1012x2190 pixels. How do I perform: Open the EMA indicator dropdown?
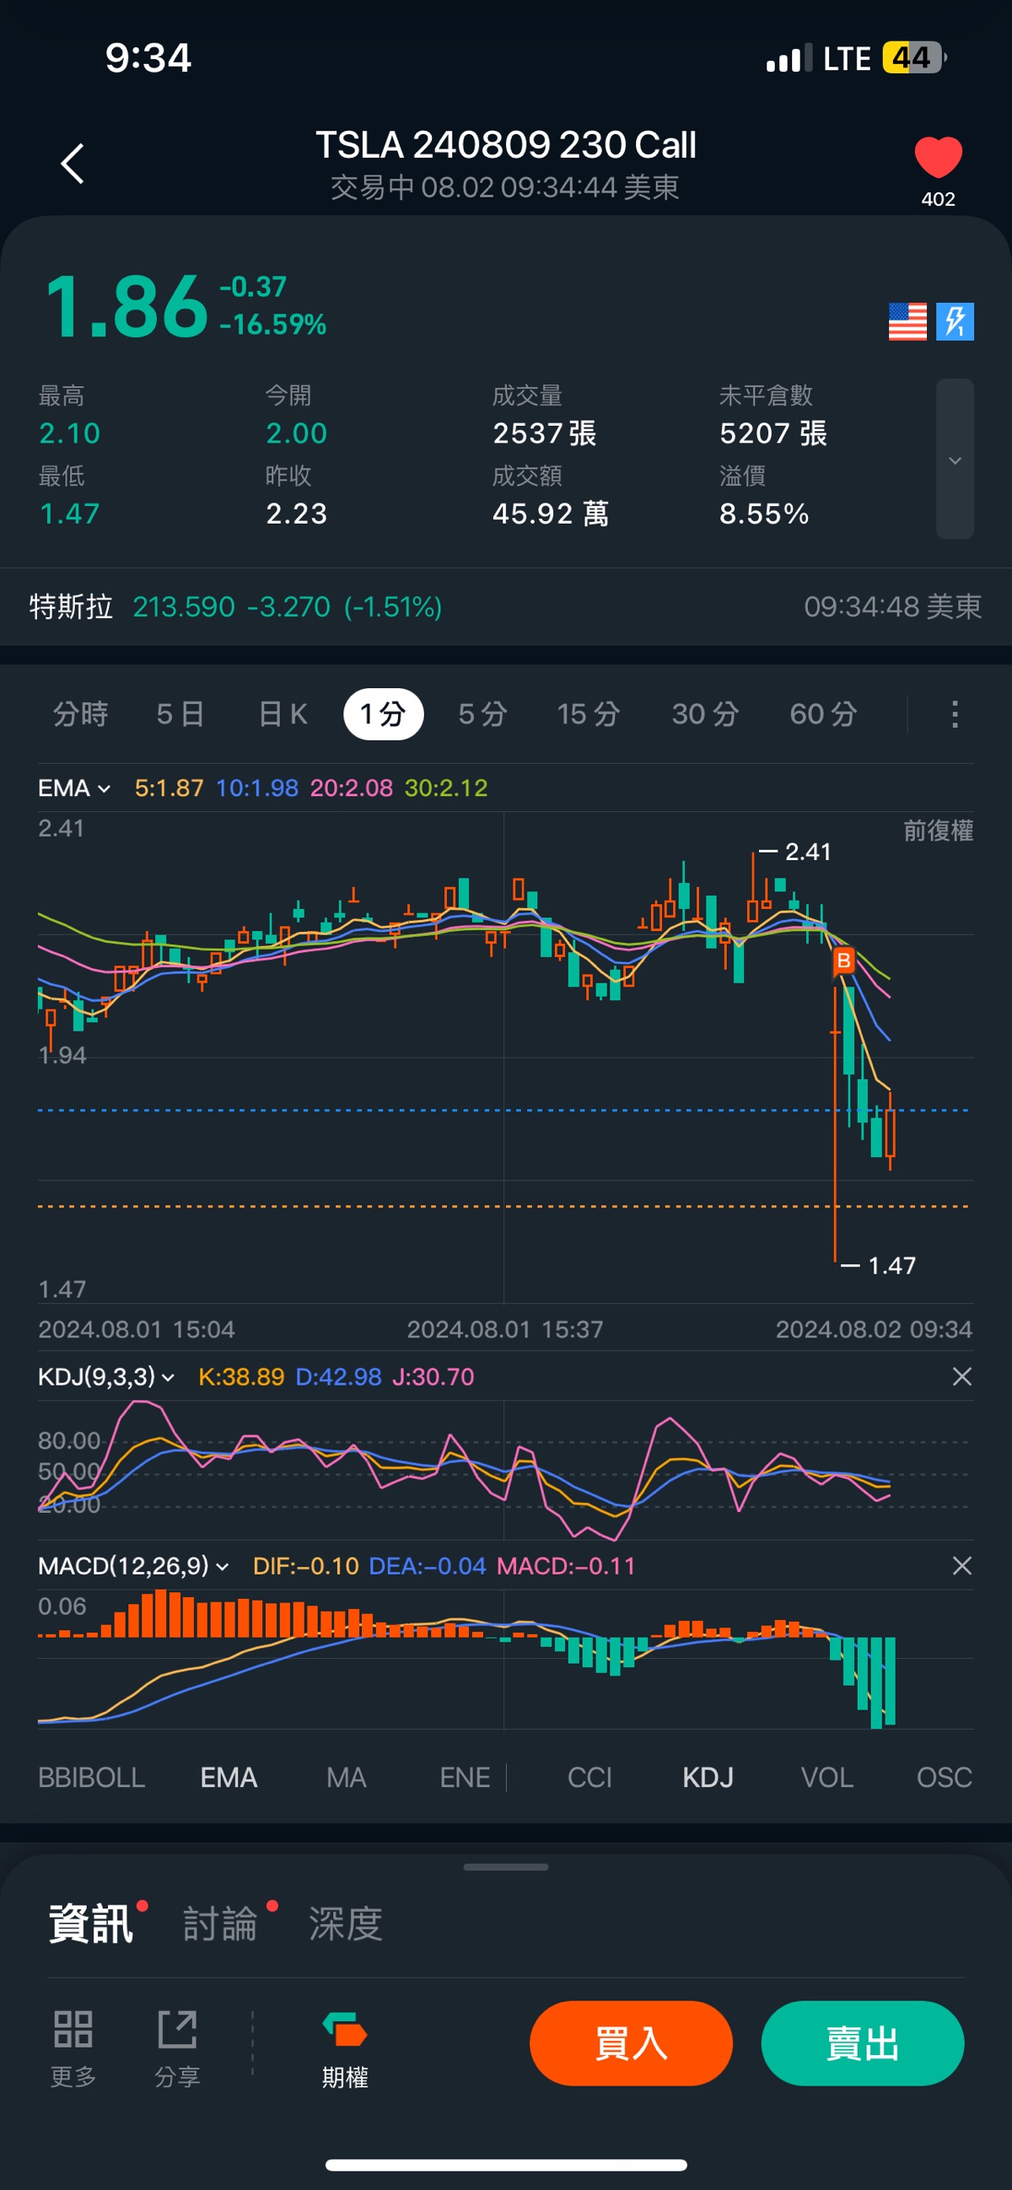pyautogui.click(x=75, y=788)
